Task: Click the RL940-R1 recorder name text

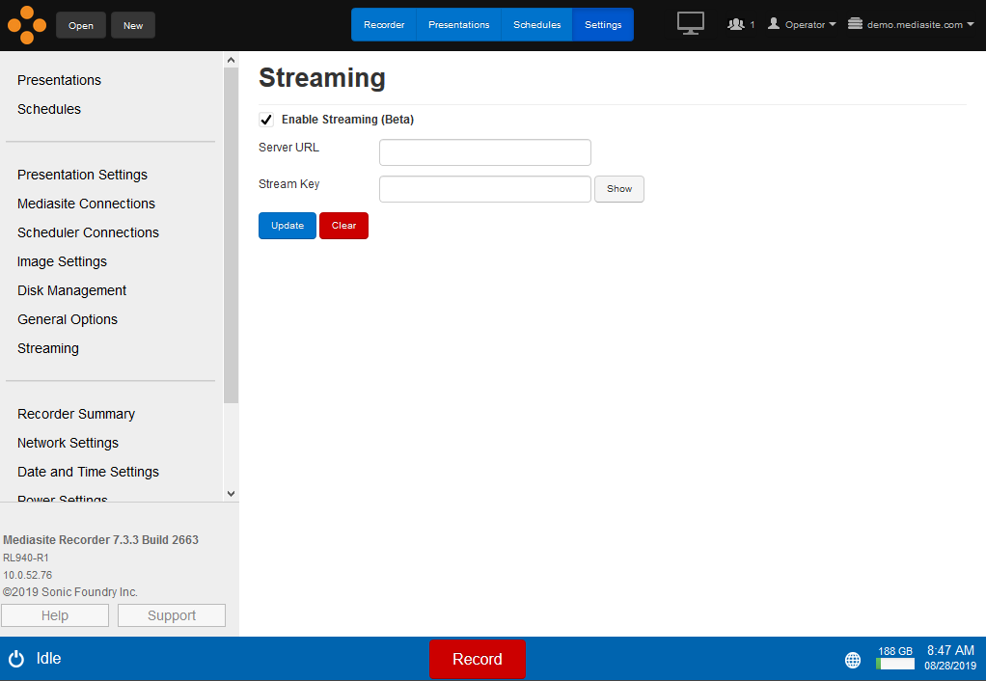Action: (x=26, y=558)
